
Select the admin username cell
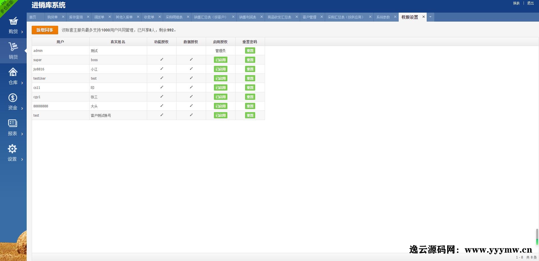[61, 50]
